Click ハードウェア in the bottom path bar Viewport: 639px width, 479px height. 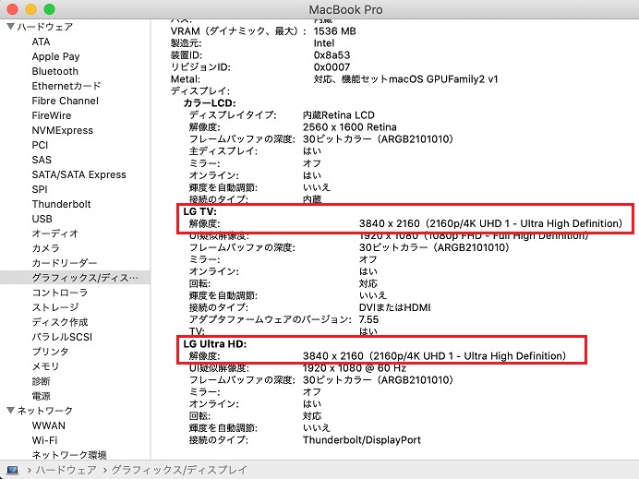coord(66,470)
